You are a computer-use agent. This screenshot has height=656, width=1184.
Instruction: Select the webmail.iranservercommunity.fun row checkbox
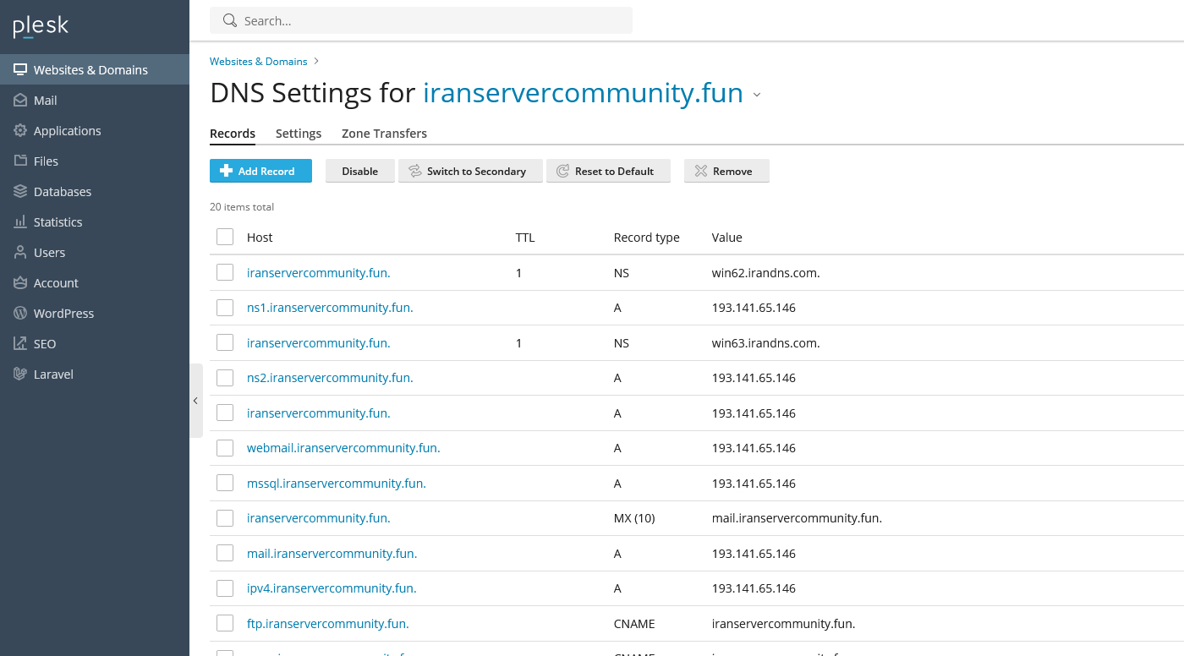coord(225,448)
